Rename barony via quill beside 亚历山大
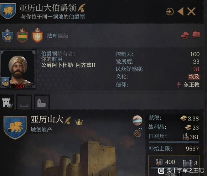The image size is (207, 176). 68,120
